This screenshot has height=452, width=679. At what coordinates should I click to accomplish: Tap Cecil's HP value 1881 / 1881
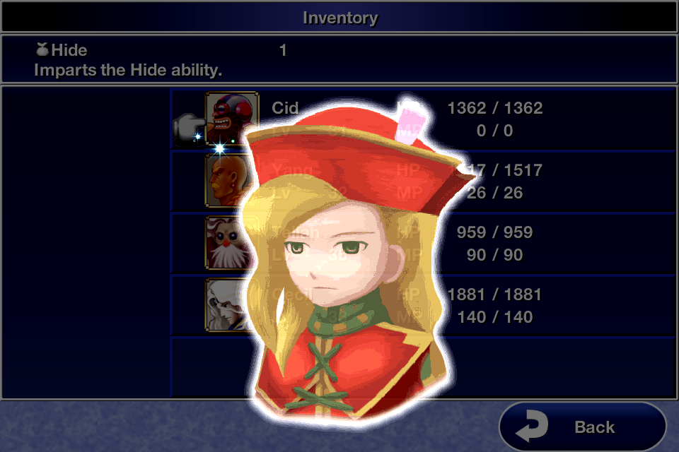pyautogui.click(x=494, y=295)
